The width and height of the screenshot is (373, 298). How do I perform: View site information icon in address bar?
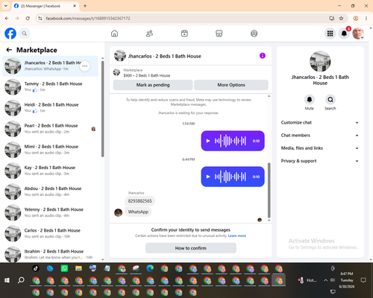click(x=40, y=19)
